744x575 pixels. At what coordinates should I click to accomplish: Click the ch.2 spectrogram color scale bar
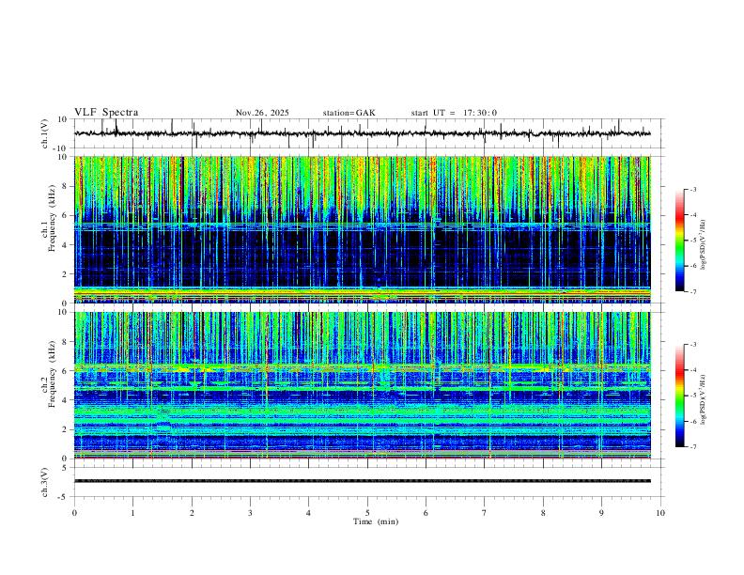click(x=680, y=396)
